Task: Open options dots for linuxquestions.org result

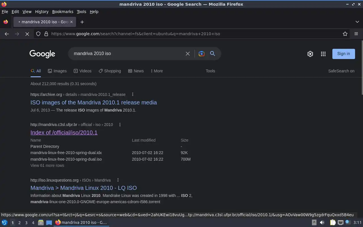Action: coord(118,180)
